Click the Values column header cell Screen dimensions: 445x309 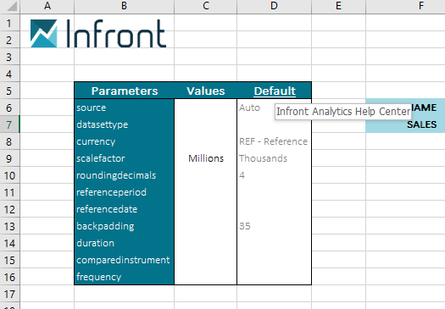pyautogui.click(x=206, y=91)
